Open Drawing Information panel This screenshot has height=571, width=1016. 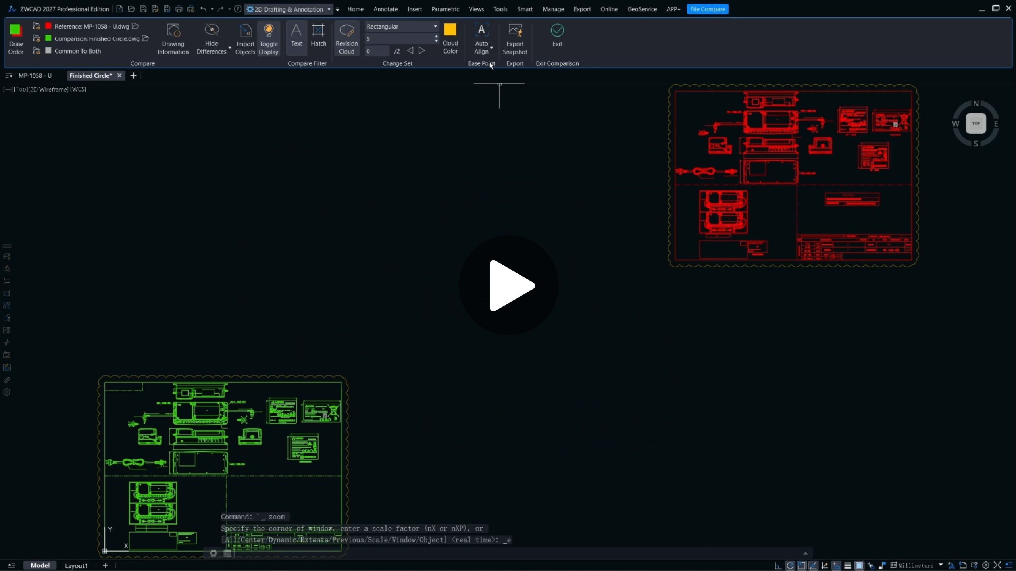[173, 31]
